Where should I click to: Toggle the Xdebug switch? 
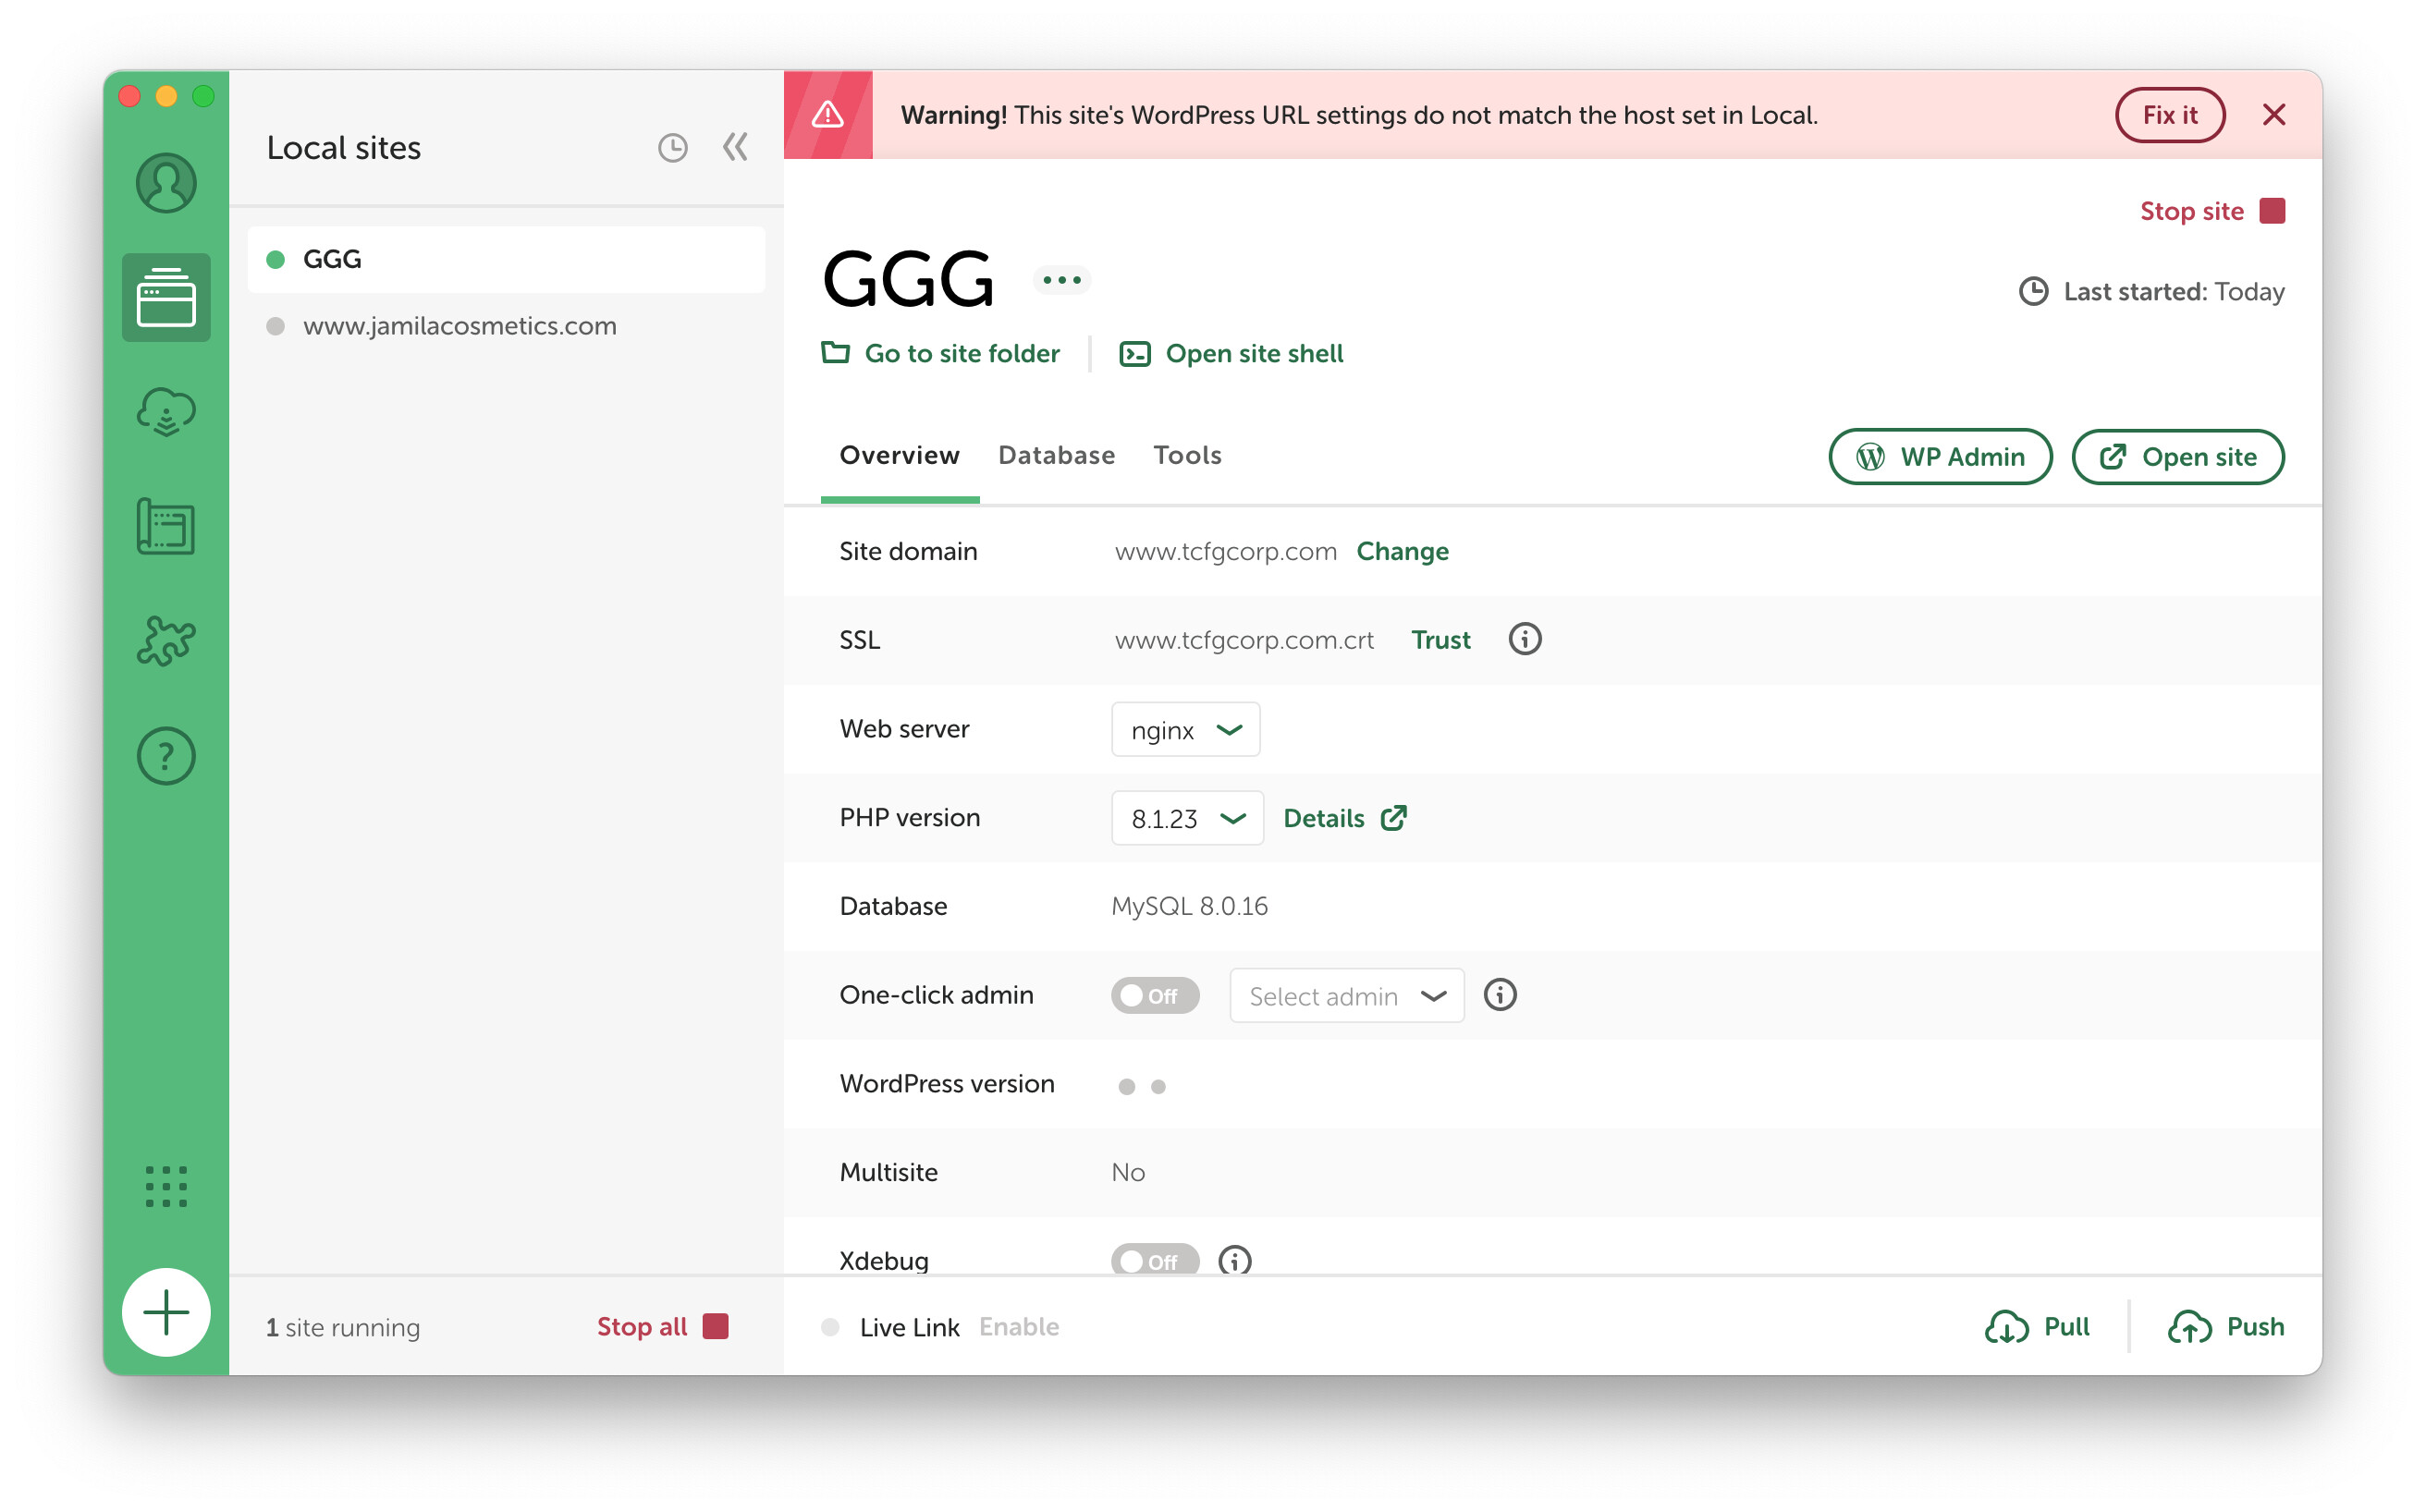tap(1154, 1260)
